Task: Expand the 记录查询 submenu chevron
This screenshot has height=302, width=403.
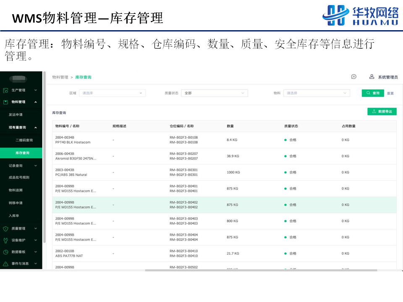Action: [x=36, y=166]
